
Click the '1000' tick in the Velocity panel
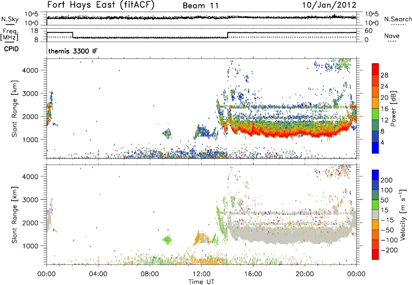30,246
